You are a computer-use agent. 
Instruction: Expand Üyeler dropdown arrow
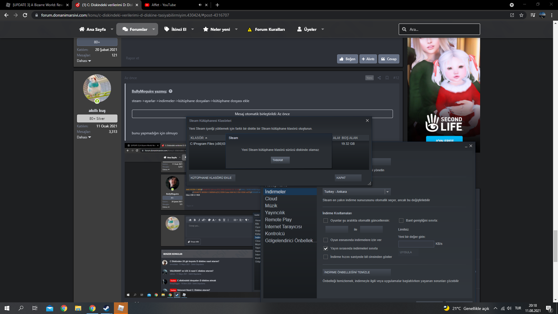tap(323, 29)
